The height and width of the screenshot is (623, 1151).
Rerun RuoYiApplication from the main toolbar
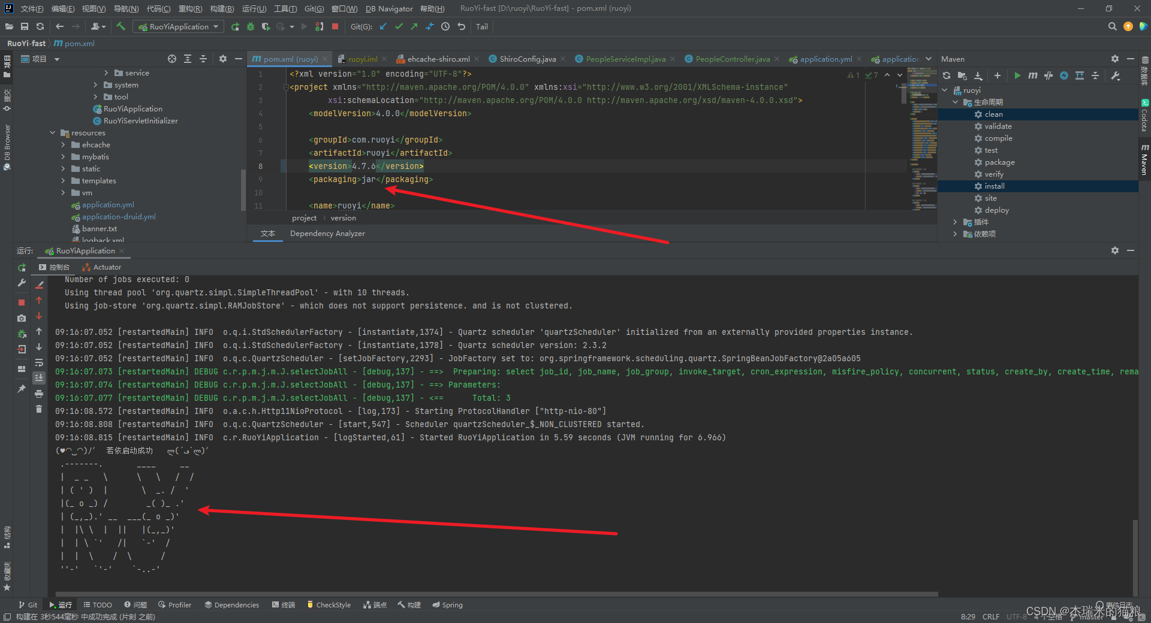coord(235,26)
